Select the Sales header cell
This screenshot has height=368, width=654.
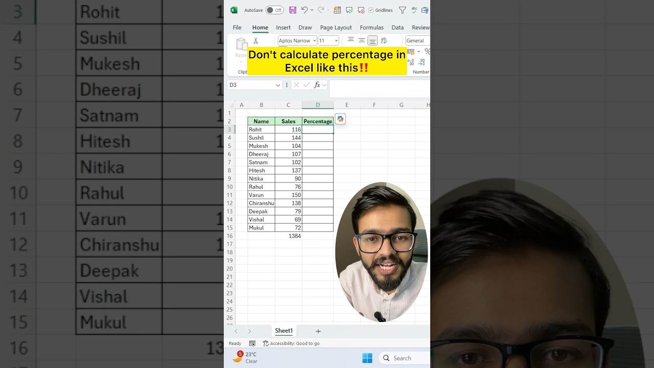click(x=288, y=121)
